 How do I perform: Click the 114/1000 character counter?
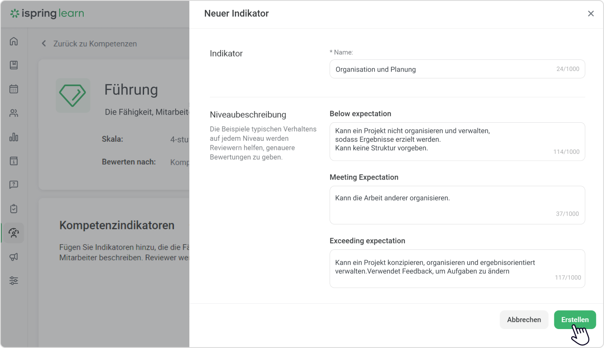click(566, 152)
